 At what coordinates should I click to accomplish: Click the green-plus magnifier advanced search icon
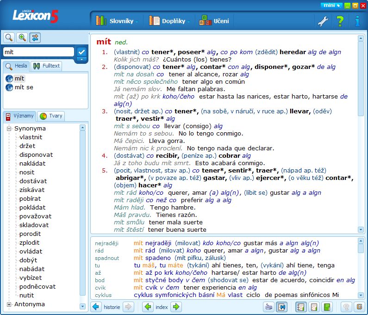pos(22,37)
